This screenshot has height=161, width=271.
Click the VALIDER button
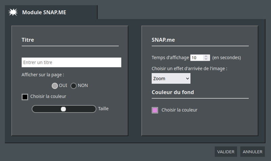(x=226, y=152)
